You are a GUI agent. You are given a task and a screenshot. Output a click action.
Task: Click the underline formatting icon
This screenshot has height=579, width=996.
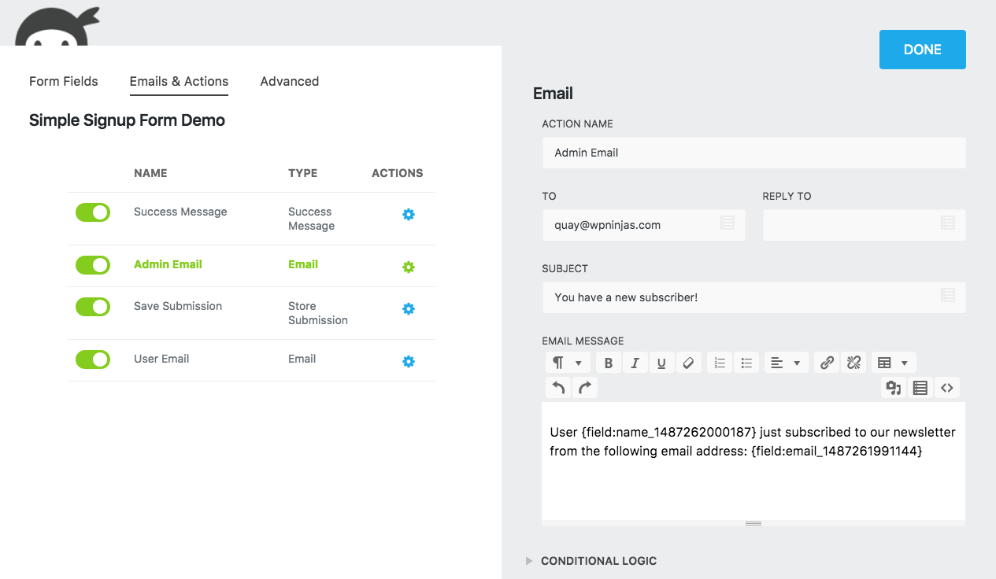coord(661,363)
